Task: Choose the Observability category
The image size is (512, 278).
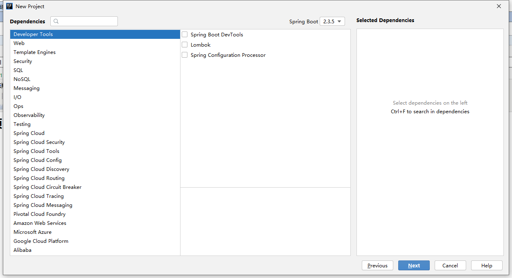Action: [x=95, y=115]
